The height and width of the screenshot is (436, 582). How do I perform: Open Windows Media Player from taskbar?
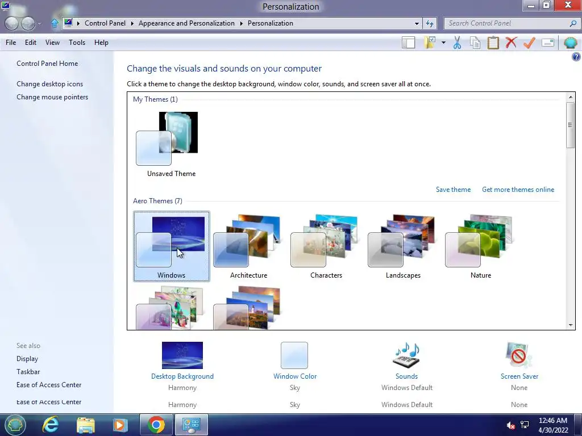[120, 425]
